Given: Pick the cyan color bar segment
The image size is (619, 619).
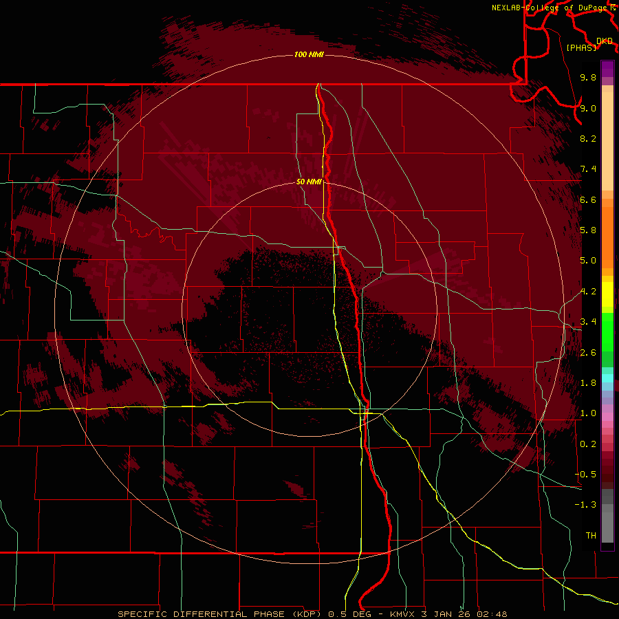Looking at the screenshot, I should coord(607,378).
